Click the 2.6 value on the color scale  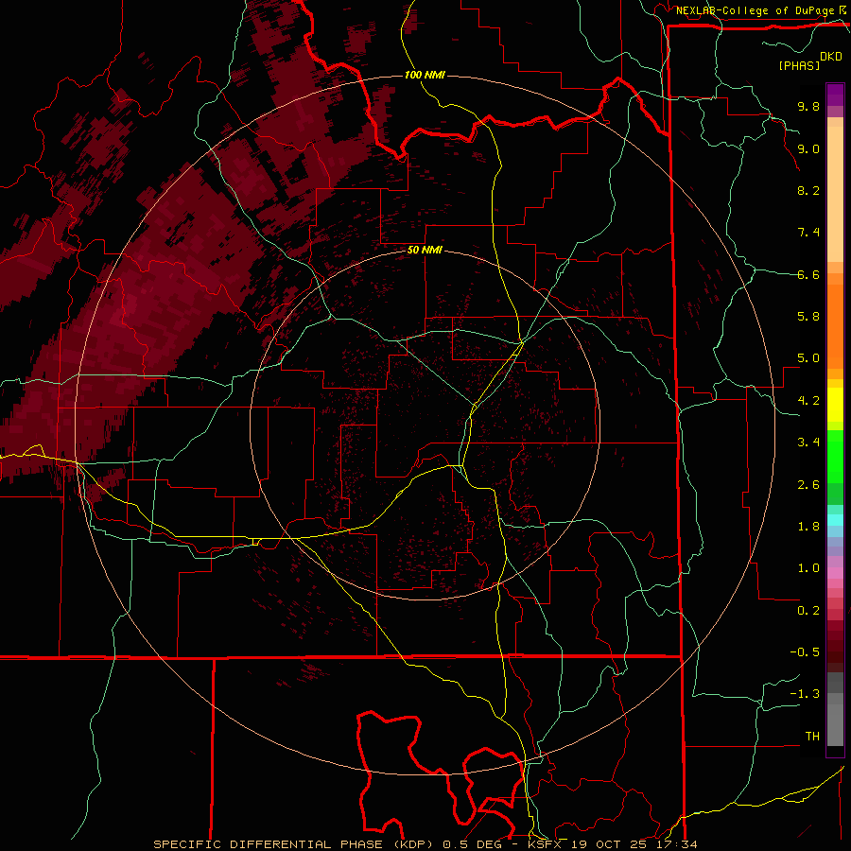[x=808, y=485]
